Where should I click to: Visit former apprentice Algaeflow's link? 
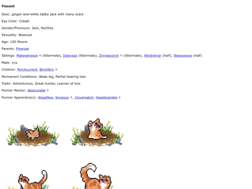[45, 98]
